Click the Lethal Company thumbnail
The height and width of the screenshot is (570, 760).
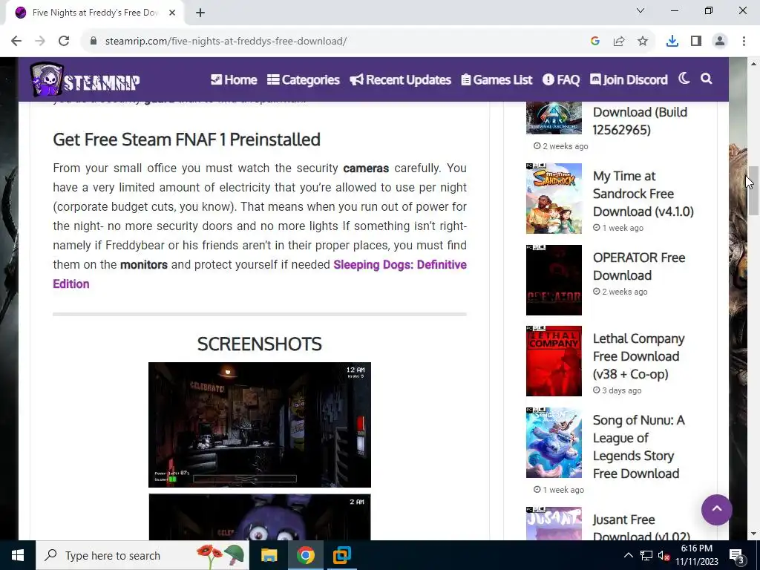pos(554,361)
